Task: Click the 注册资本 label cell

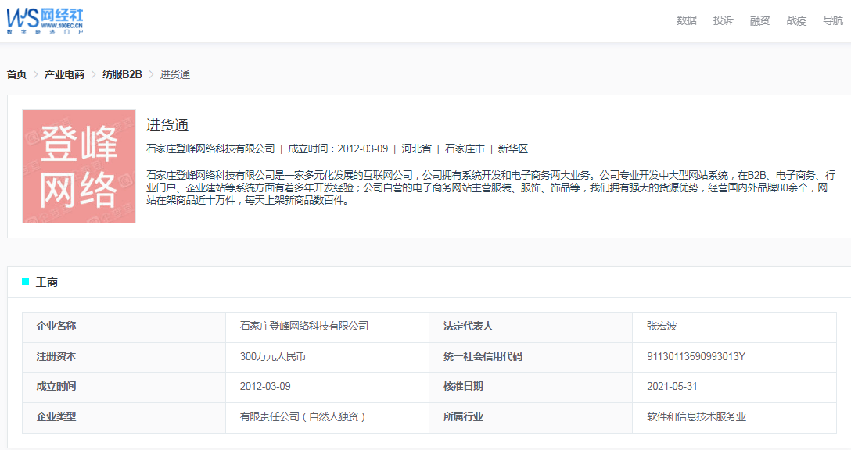Action: point(124,357)
